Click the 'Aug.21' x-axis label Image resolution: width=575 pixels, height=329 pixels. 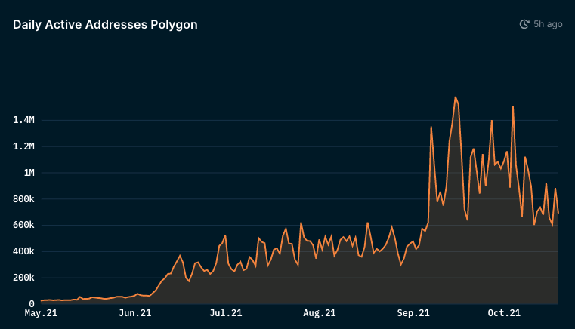tap(320, 313)
